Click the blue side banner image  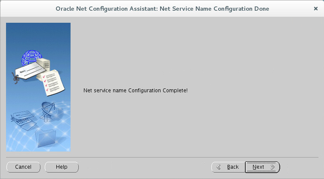point(38,87)
